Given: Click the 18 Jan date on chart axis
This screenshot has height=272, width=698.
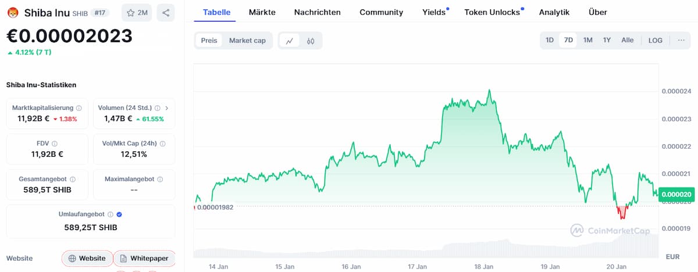Looking at the screenshot, I should [484, 267].
